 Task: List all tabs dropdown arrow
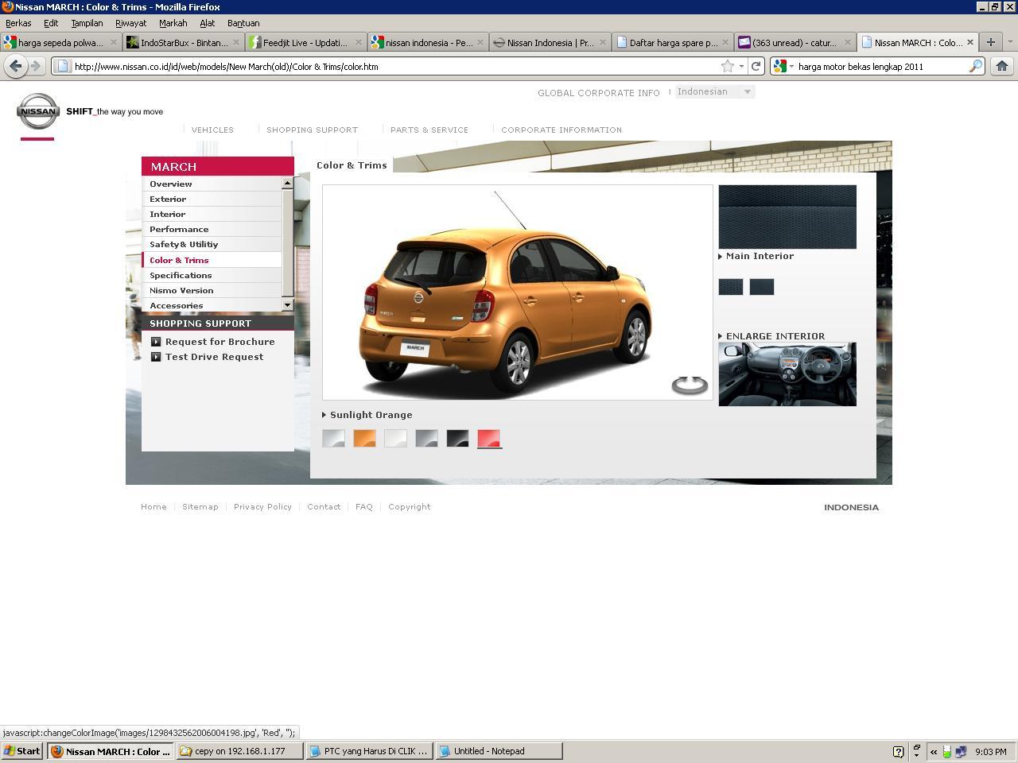[1010, 42]
